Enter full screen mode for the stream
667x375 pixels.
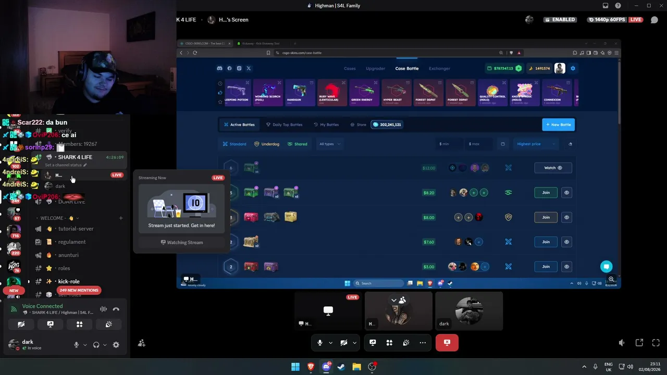(656, 343)
